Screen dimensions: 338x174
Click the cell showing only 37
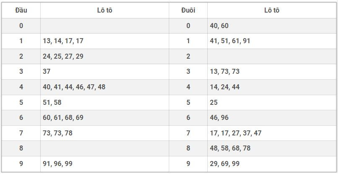[46, 71]
